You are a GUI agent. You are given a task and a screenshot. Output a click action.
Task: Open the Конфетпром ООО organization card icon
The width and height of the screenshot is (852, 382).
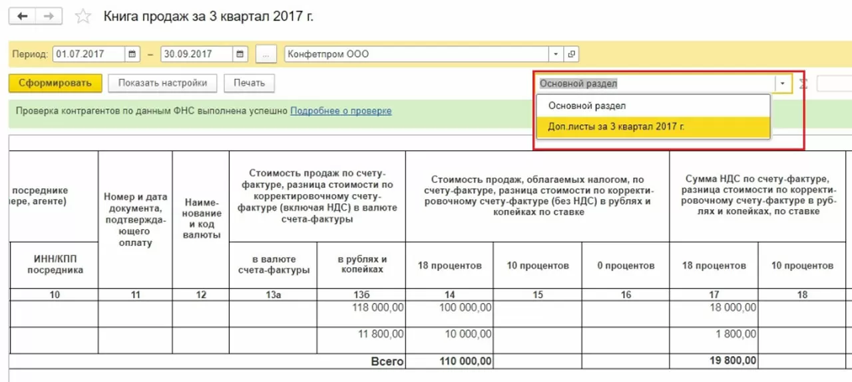click(571, 54)
